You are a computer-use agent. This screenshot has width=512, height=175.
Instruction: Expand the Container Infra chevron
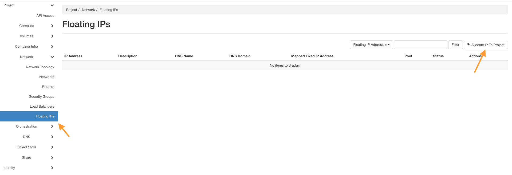[x=52, y=47]
